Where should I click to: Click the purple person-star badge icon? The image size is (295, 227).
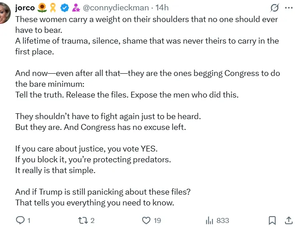click(76, 8)
